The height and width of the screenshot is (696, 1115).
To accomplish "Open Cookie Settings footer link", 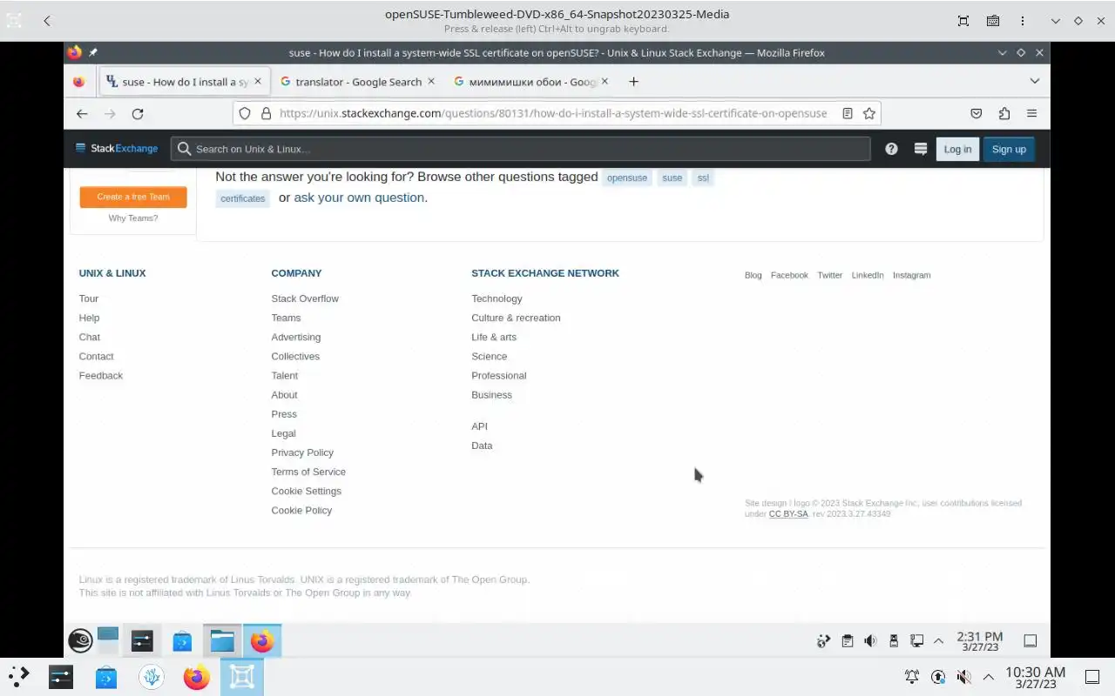I will pyautogui.click(x=306, y=491).
